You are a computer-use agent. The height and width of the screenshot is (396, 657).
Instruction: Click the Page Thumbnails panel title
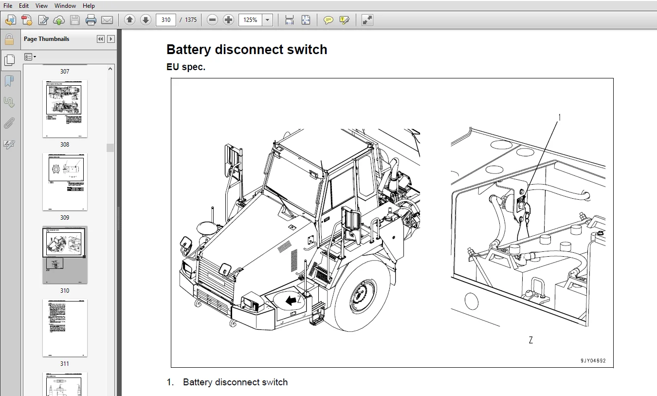pyautogui.click(x=47, y=39)
